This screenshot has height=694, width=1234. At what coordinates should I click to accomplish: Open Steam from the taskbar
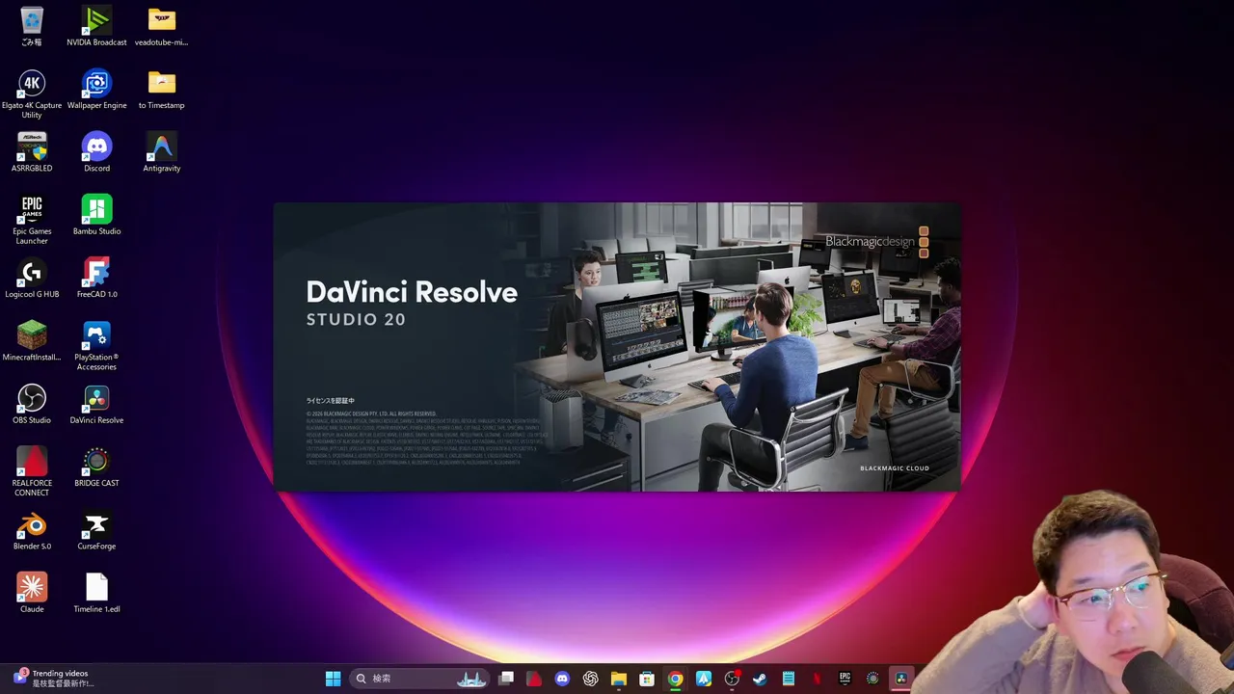[x=760, y=679]
